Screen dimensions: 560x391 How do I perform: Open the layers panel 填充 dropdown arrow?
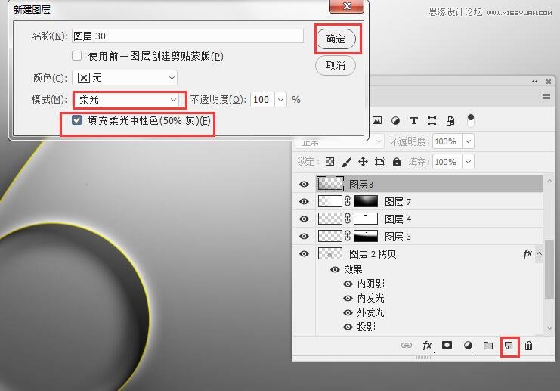468,162
